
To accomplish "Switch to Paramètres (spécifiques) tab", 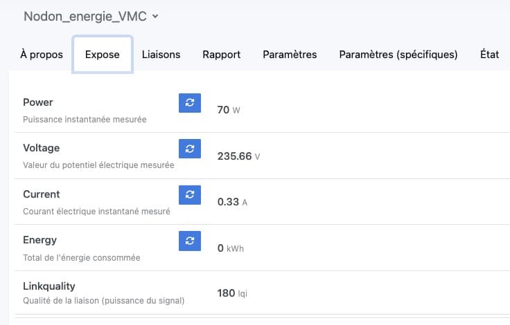I will tap(398, 55).
